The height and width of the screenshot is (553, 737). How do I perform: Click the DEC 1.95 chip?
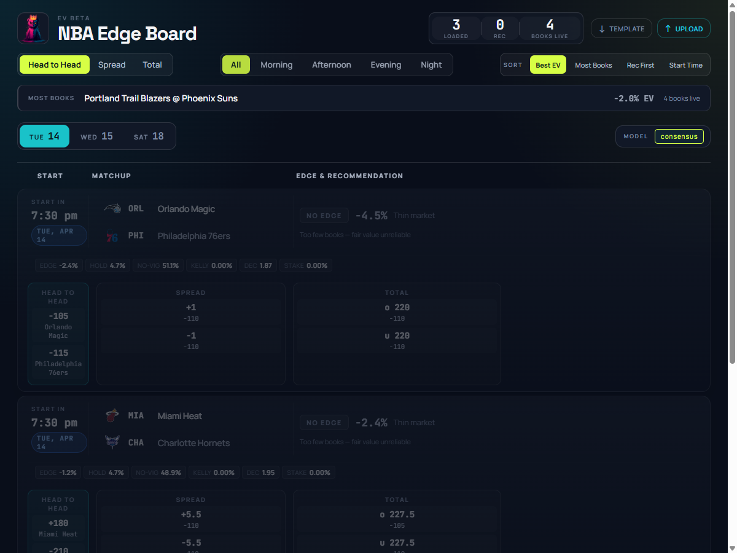click(260, 473)
